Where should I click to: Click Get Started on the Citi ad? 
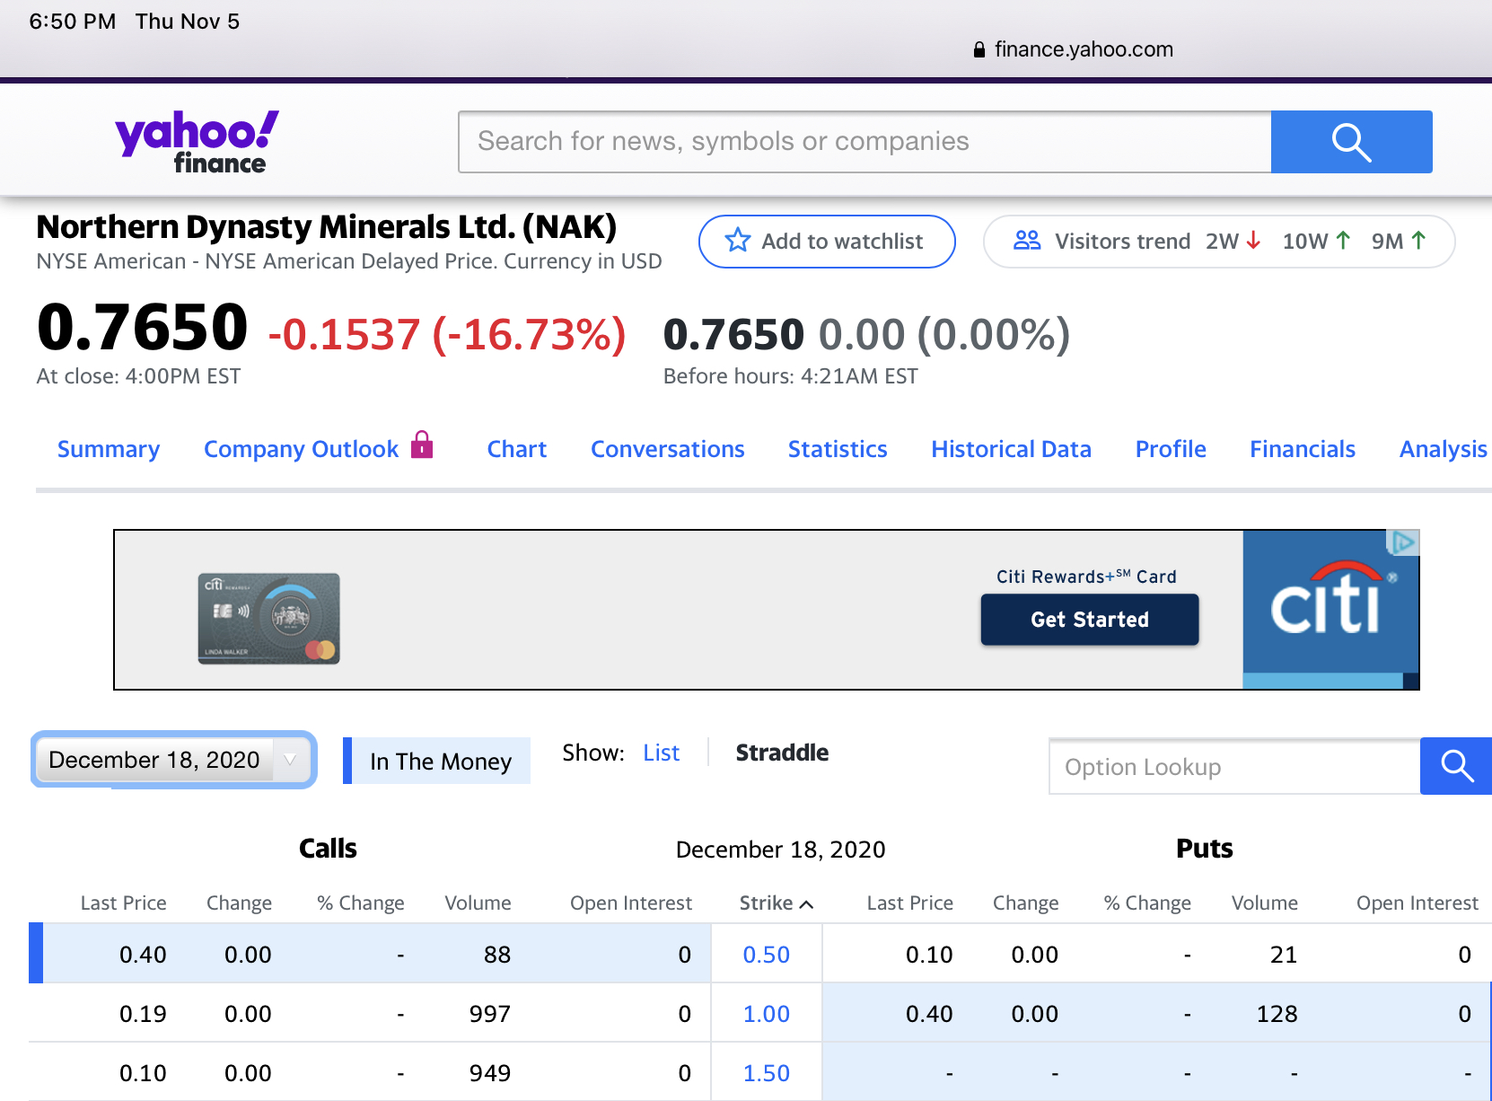click(1089, 620)
